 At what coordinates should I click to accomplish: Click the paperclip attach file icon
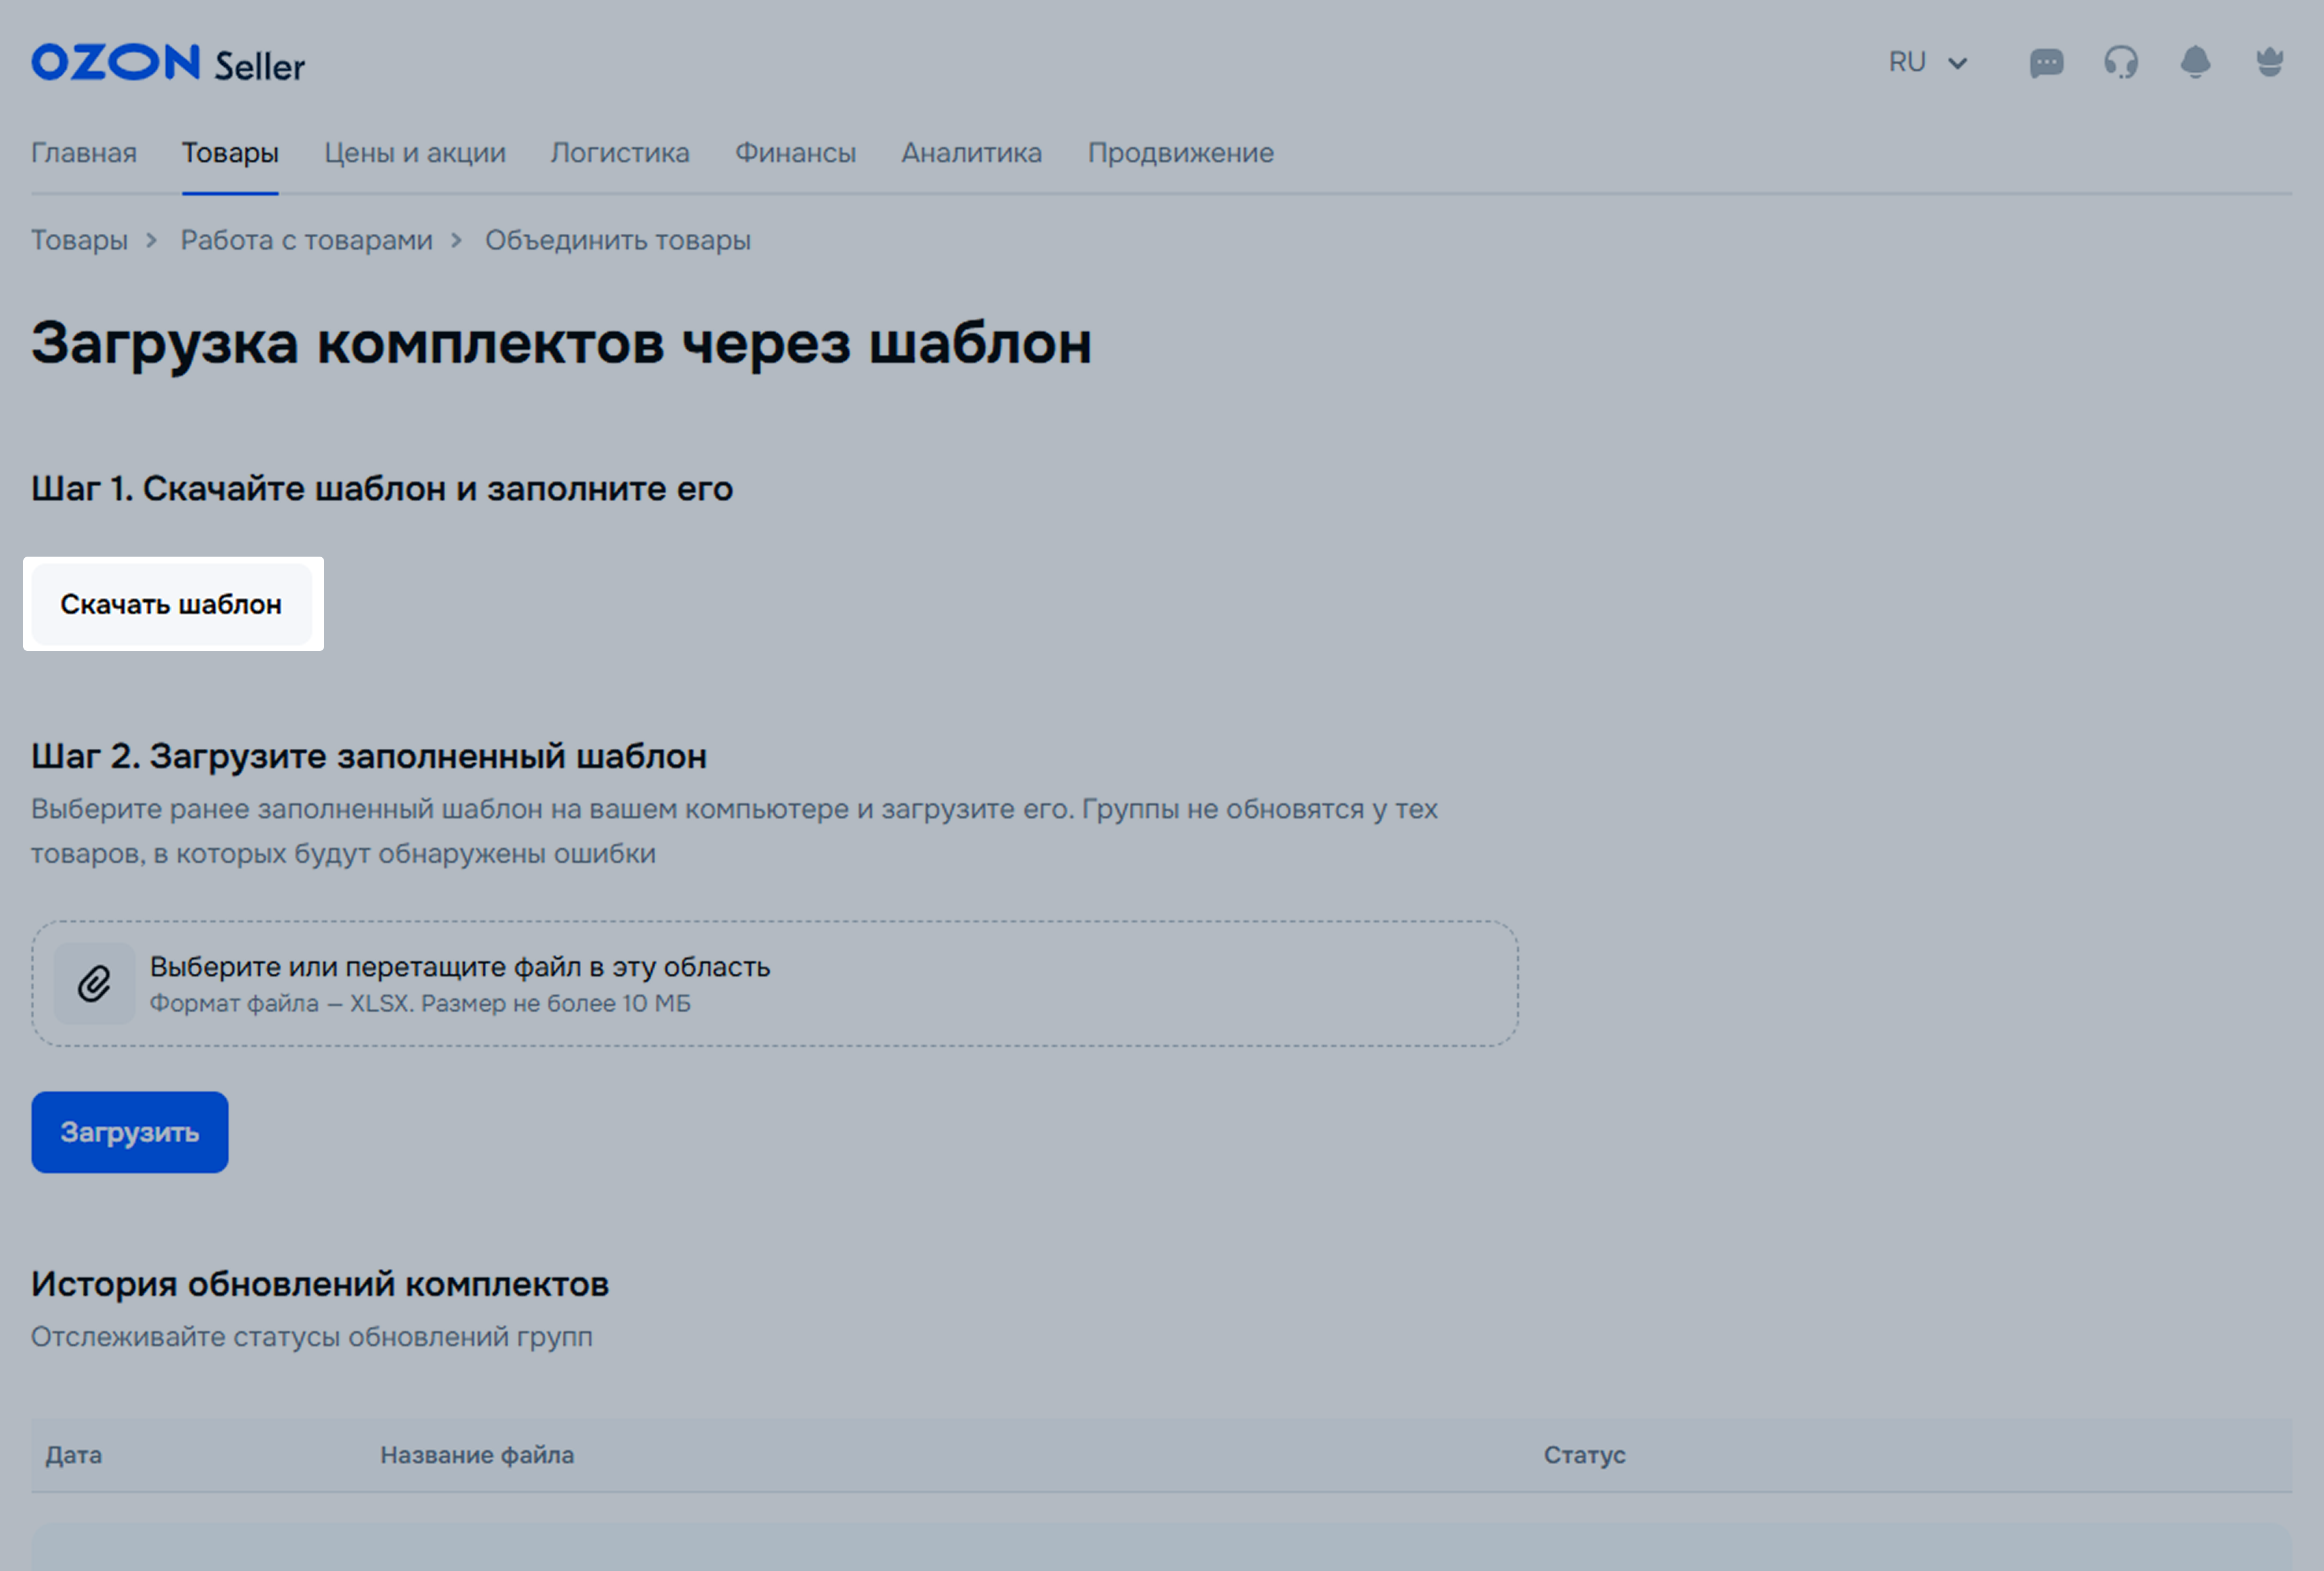pos(95,983)
